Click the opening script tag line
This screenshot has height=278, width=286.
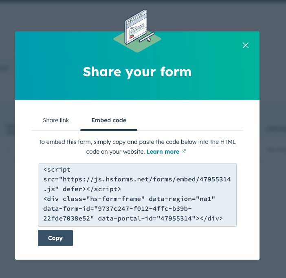click(57, 170)
